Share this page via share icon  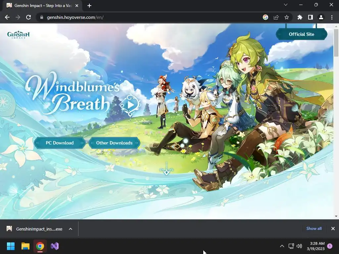pyautogui.click(x=276, y=17)
